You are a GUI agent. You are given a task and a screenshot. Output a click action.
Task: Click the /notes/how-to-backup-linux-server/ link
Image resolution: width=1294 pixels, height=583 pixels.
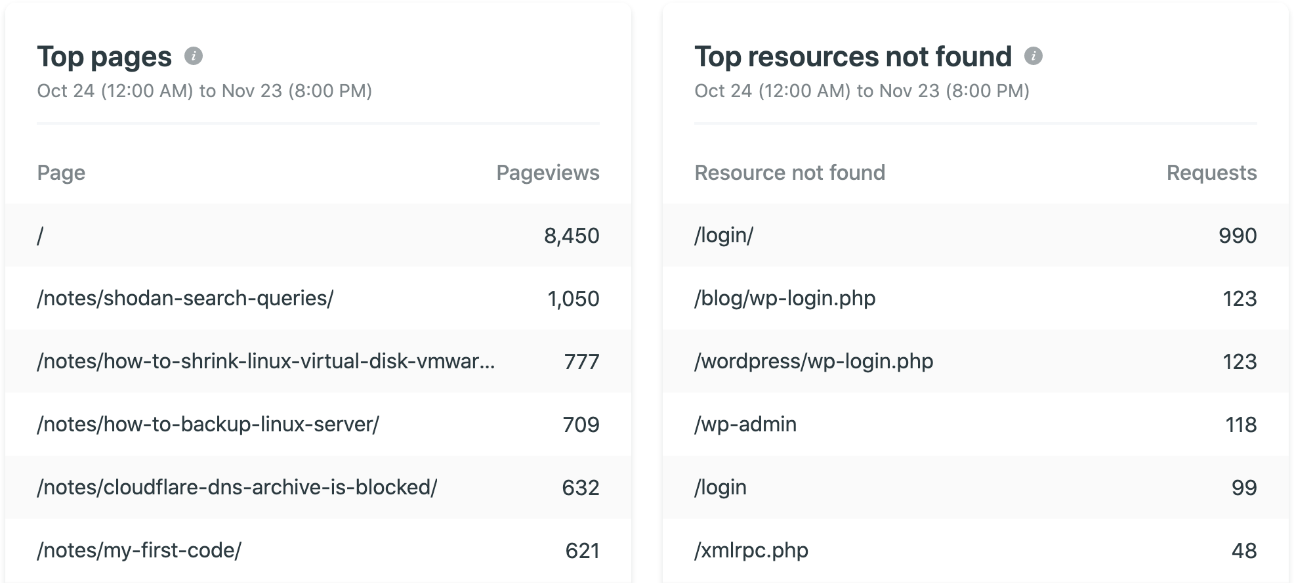coord(209,424)
